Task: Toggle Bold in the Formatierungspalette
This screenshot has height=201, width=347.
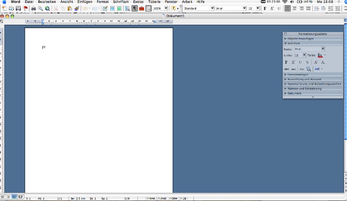Action: pos(286,62)
